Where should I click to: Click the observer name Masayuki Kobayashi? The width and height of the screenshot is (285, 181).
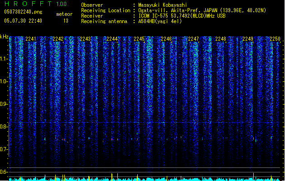coord(163,5)
